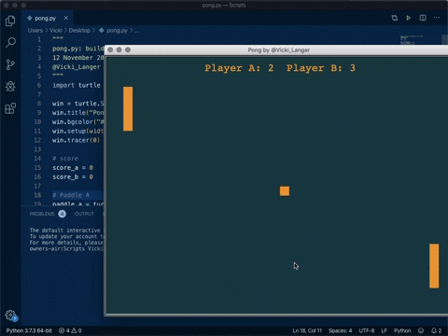This screenshot has width=448, height=336.
Task: Open errors and warnings count in status bar
Action: click(x=70, y=330)
